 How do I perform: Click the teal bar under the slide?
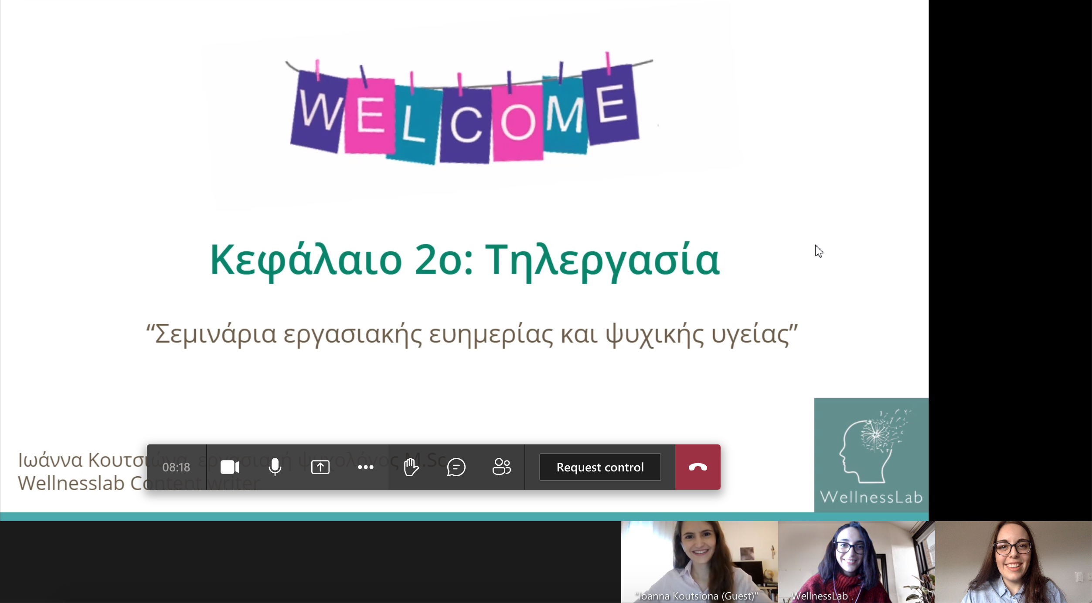[464, 517]
